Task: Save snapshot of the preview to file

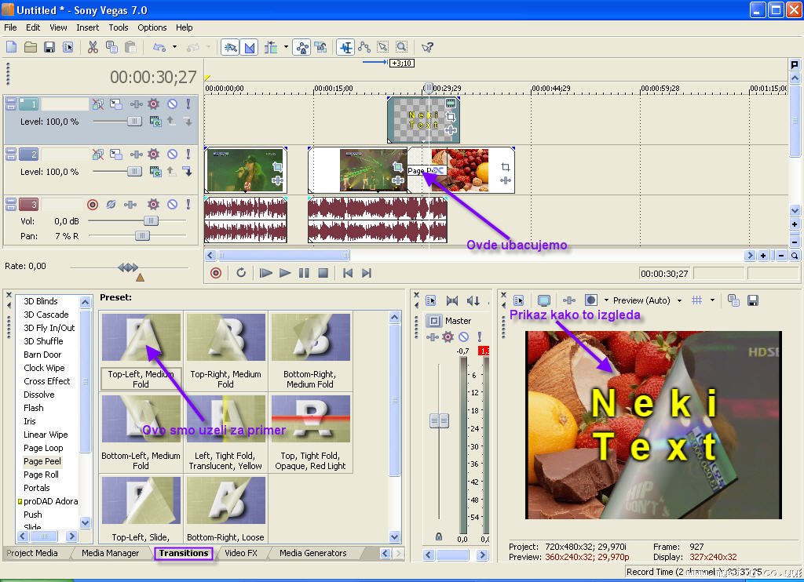Action: tap(752, 300)
